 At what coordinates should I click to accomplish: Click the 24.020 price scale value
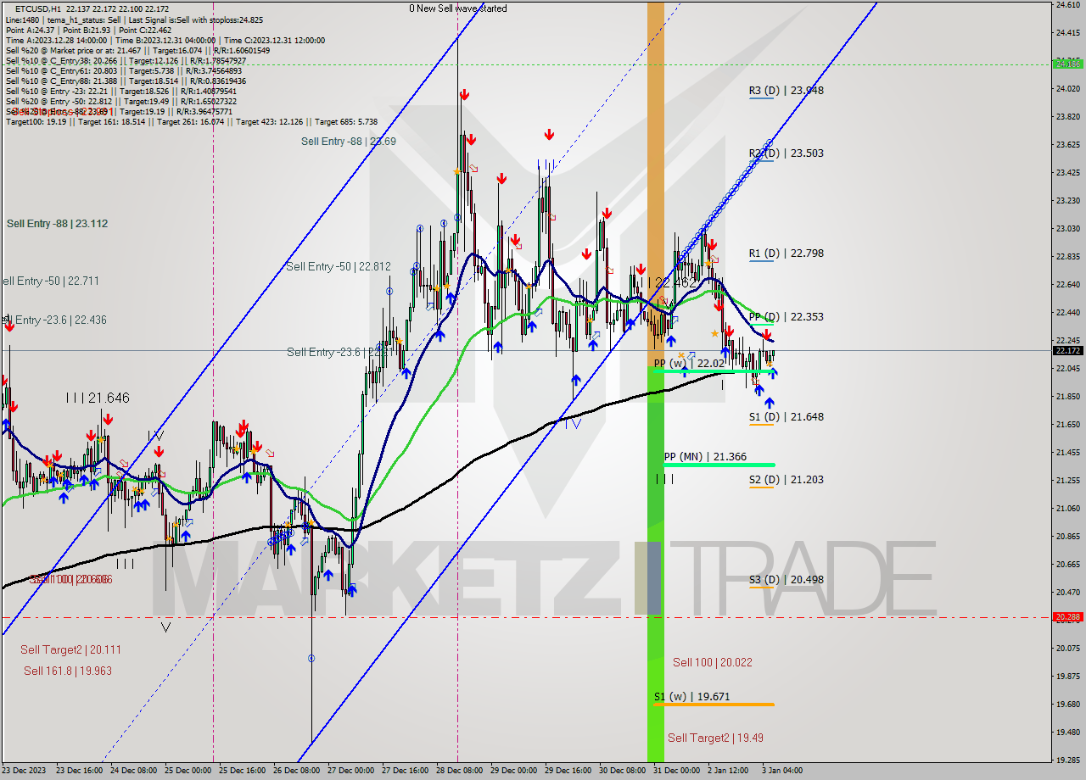tap(1067, 88)
